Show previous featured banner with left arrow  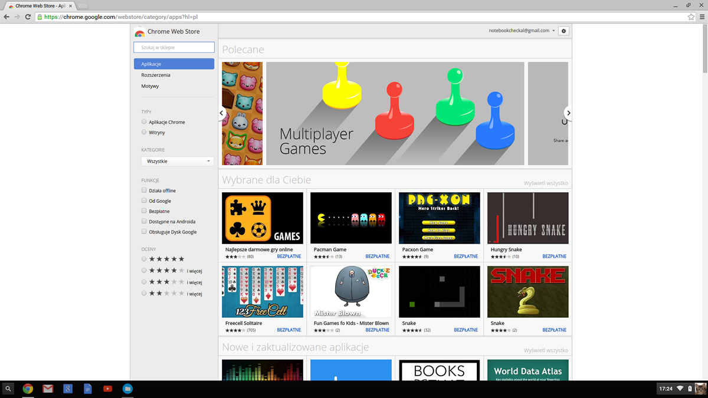point(222,113)
